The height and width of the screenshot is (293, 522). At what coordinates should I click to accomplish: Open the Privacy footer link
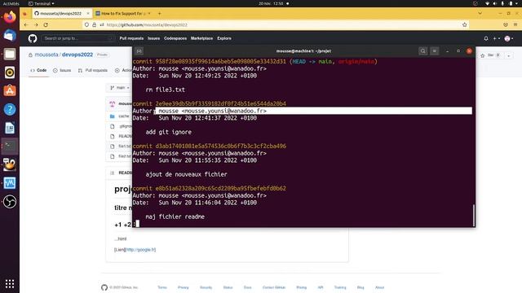(x=183, y=287)
